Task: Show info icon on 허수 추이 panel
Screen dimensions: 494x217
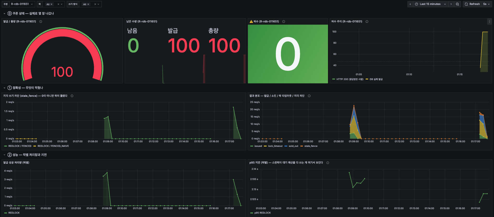Action: click(x=367, y=22)
